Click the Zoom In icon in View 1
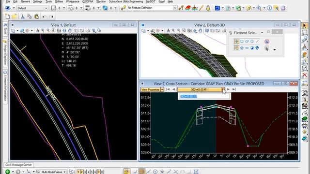The height and width of the screenshot is (174, 310). [43, 30]
